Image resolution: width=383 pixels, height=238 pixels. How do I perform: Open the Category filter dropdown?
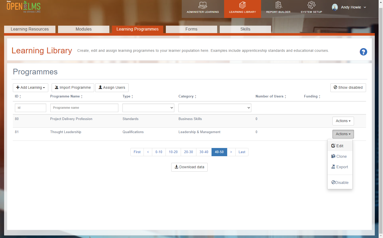(x=215, y=108)
